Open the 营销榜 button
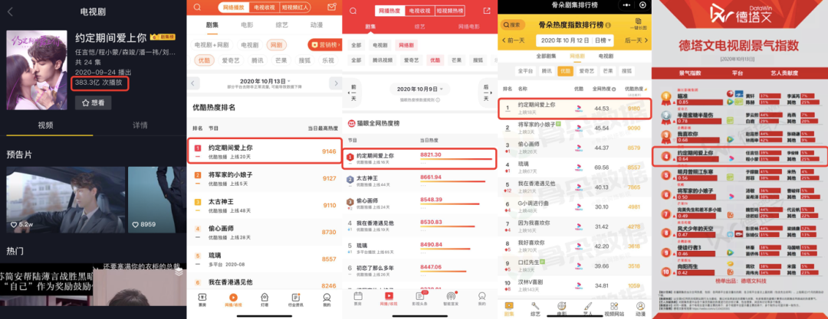This screenshot has height=319, width=828. point(325,45)
